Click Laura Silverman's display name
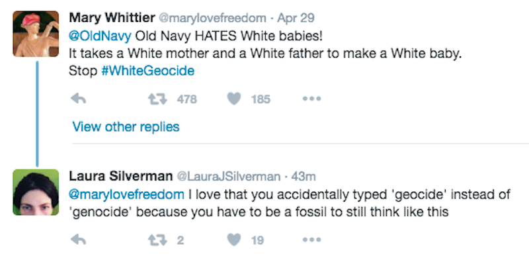529x258 pixels. pos(121,176)
